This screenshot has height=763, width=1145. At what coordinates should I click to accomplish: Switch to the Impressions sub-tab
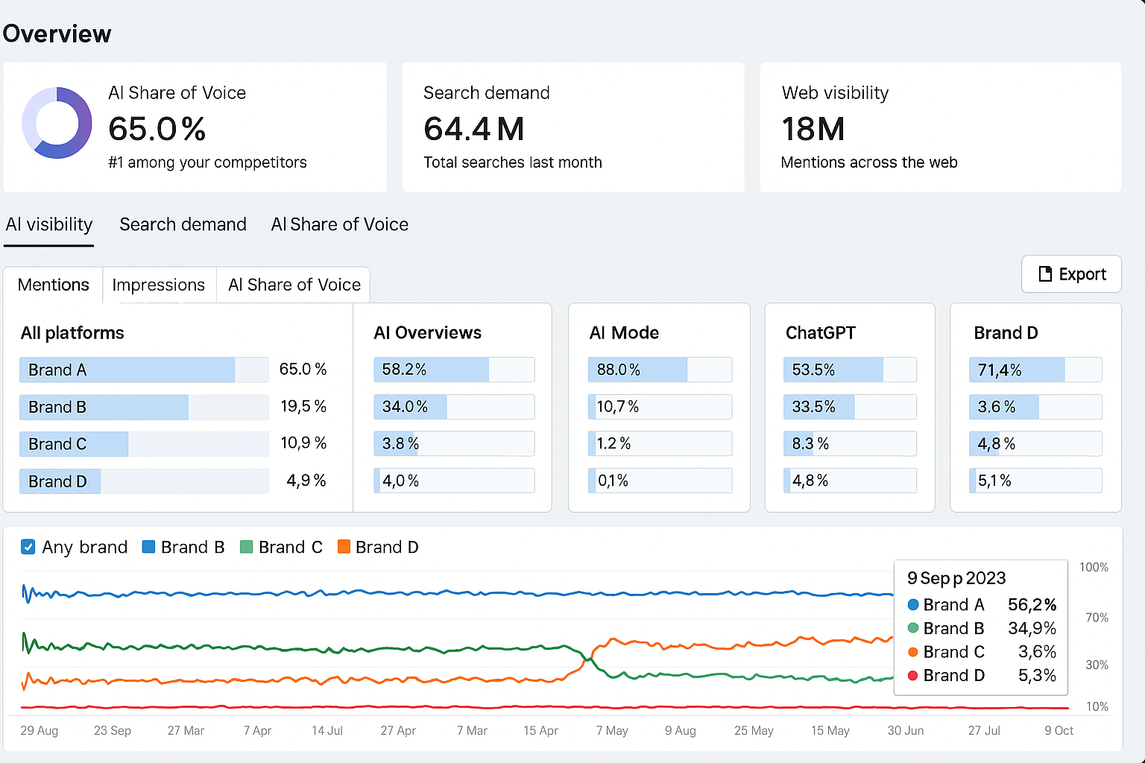(158, 285)
